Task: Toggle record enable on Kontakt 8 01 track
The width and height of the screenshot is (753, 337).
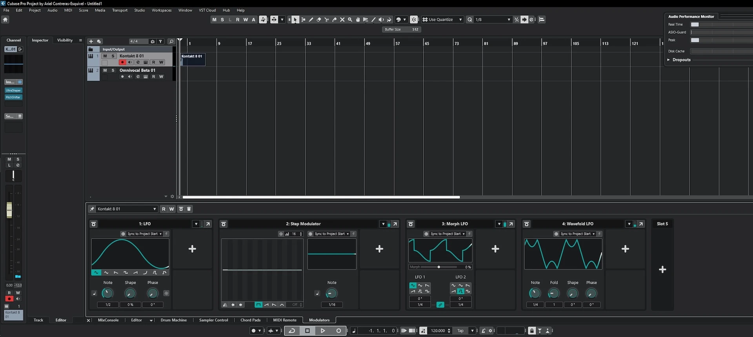Action: click(122, 62)
